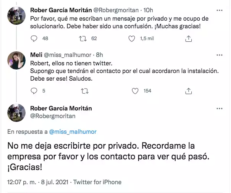Open the main tweet author's avatar
Image resolution: width=231 pixels, height=193 pixels.
pos(16,113)
